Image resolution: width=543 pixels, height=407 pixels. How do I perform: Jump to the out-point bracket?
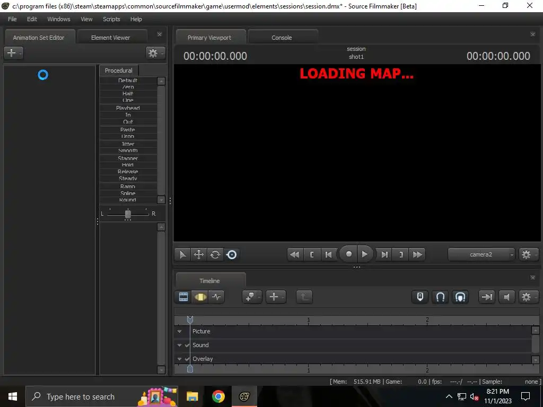pyautogui.click(x=401, y=255)
